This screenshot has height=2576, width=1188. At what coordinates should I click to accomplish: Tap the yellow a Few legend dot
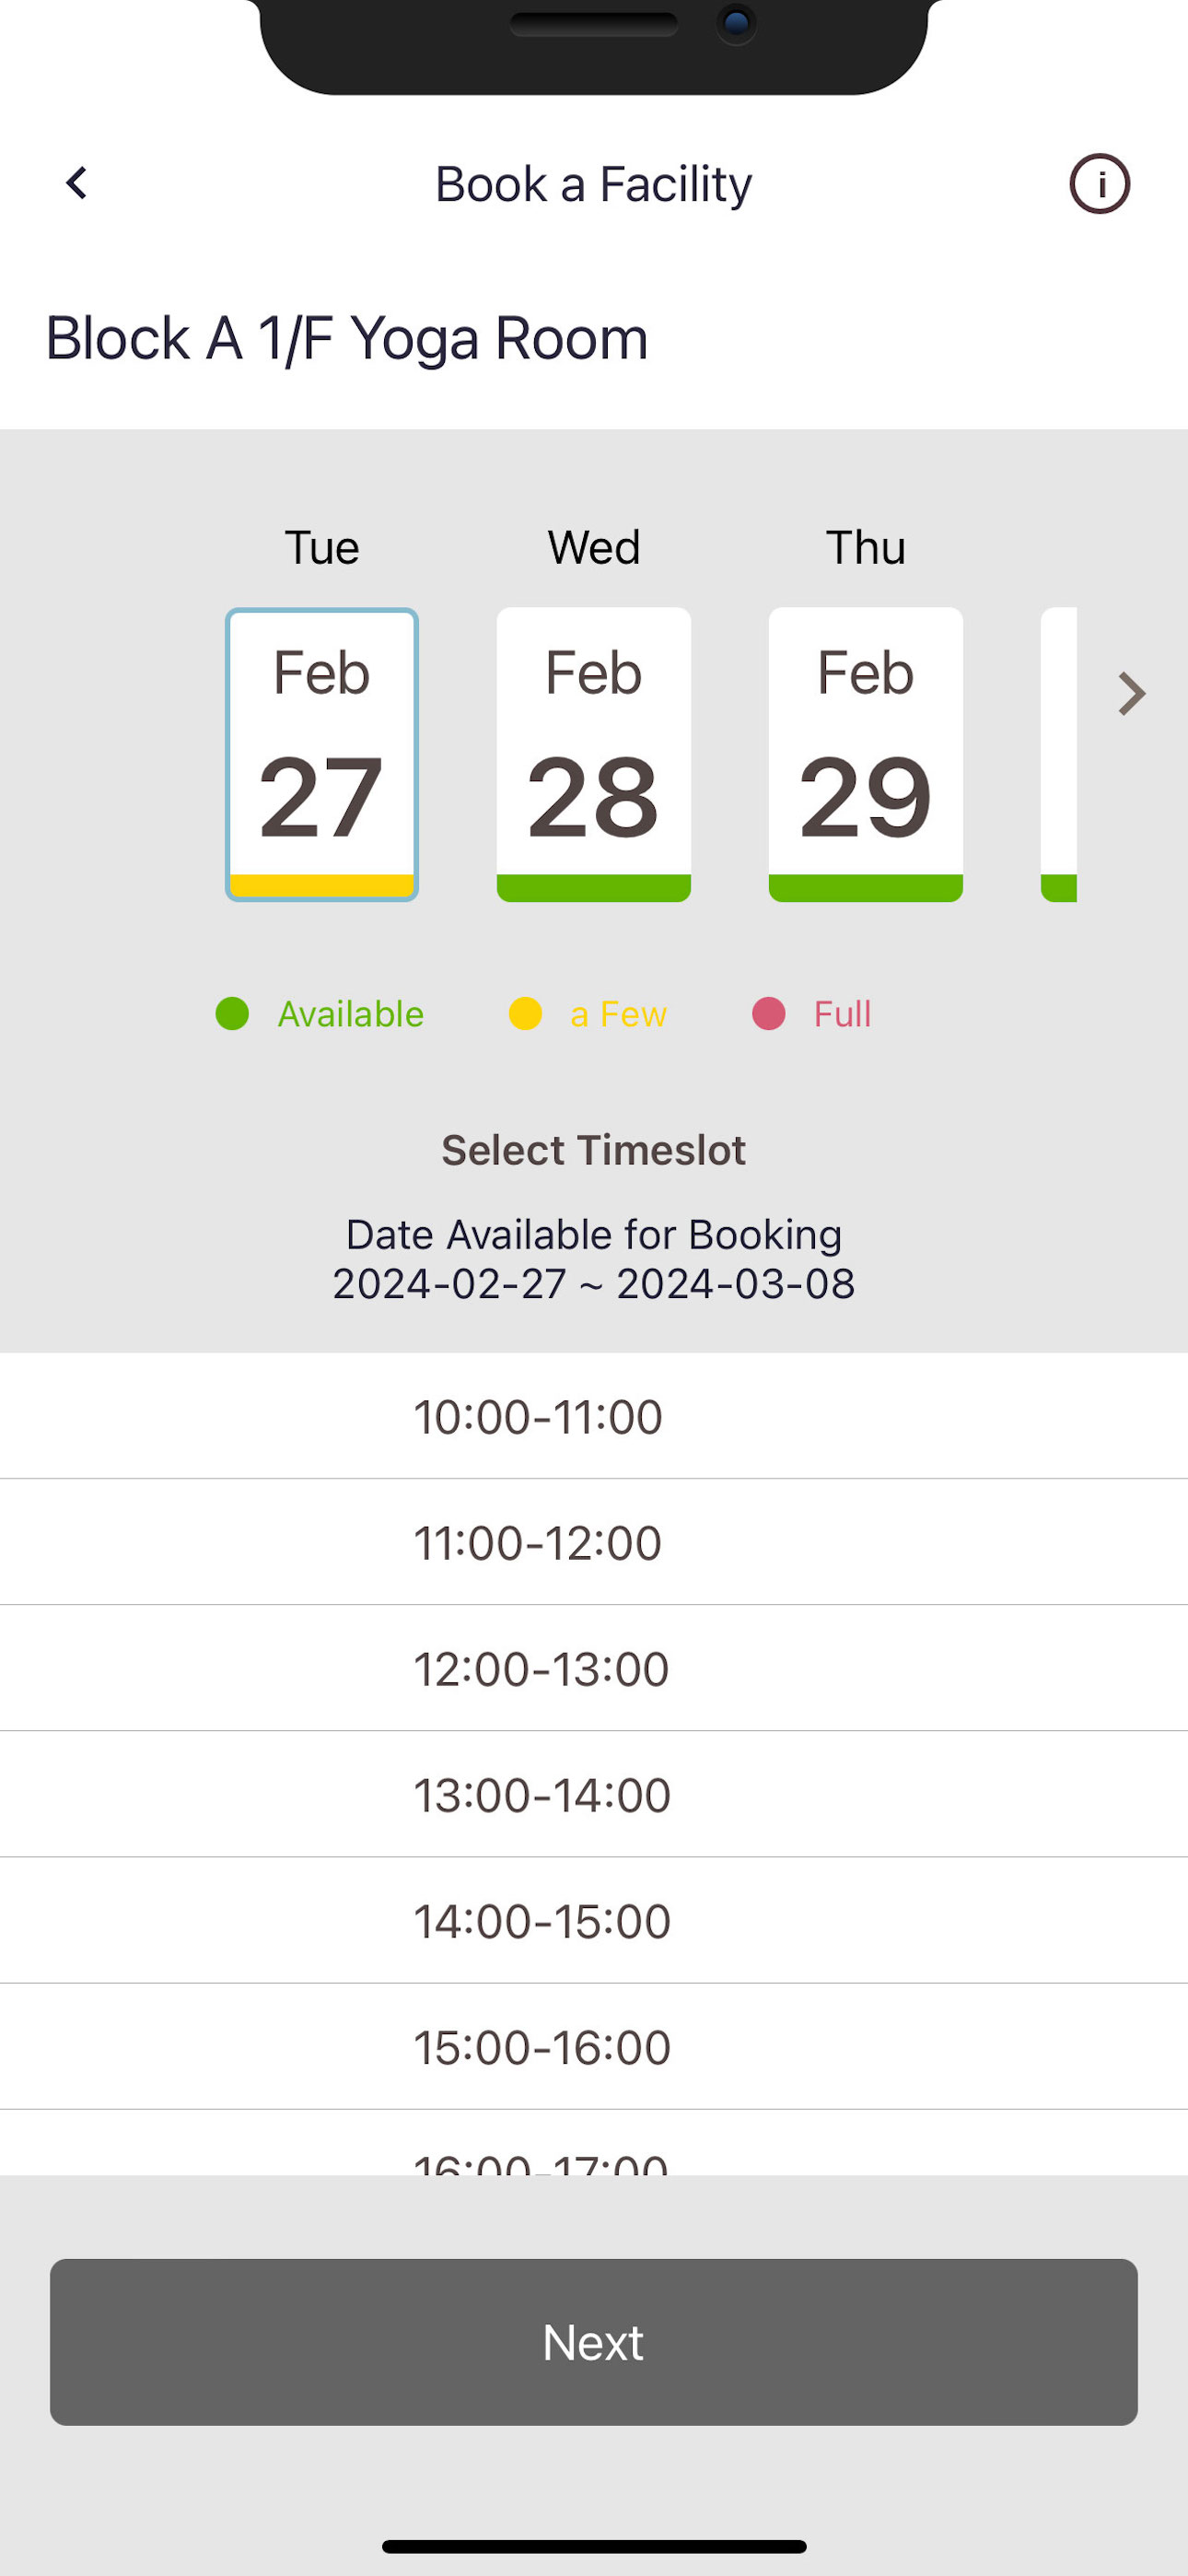pyautogui.click(x=525, y=1014)
